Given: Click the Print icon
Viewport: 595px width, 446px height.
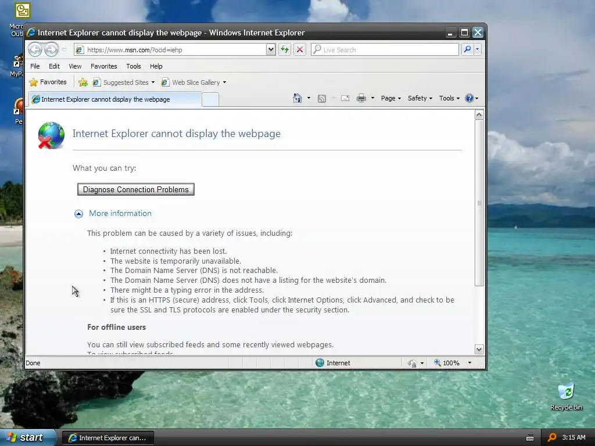Looking at the screenshot, I should (361, 98).
